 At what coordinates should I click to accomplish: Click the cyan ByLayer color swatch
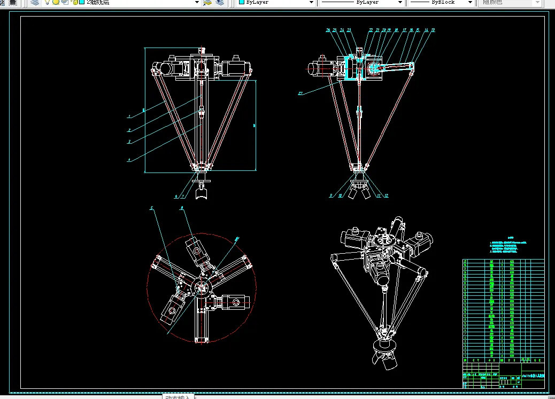pyautogui.click(x=242, y=2)
